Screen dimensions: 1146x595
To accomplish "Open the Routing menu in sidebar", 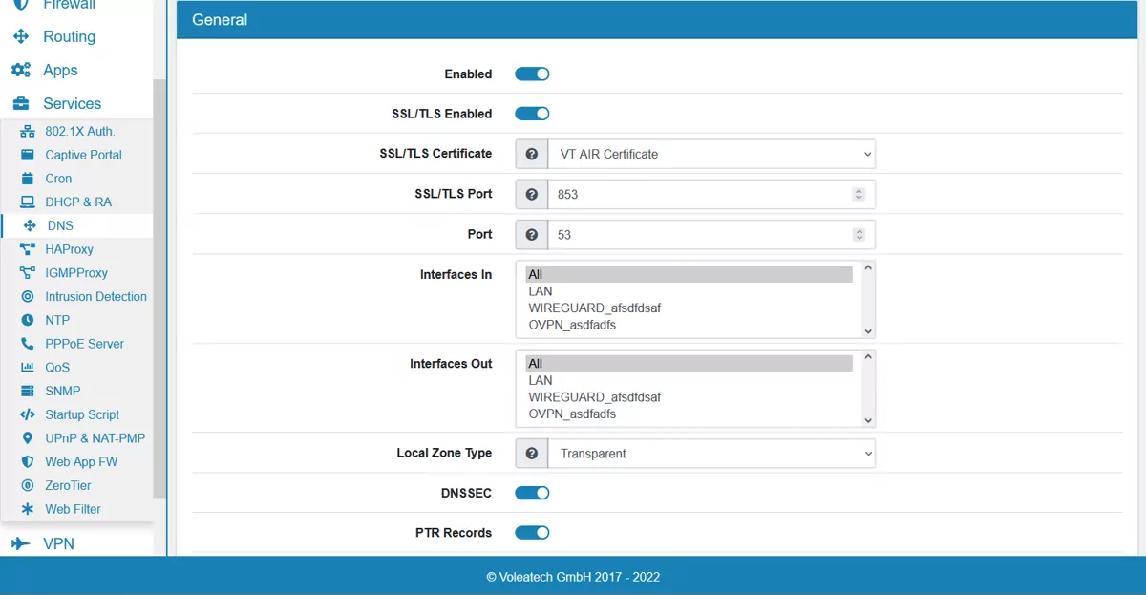I will click(x=69, y=36).
